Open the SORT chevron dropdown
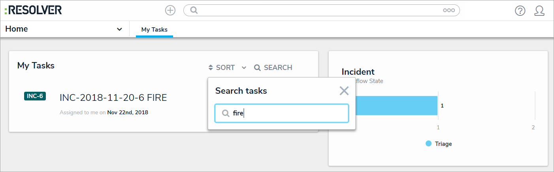Image resolution: width=554 pixels, height=172 pixels. point(244,68)
